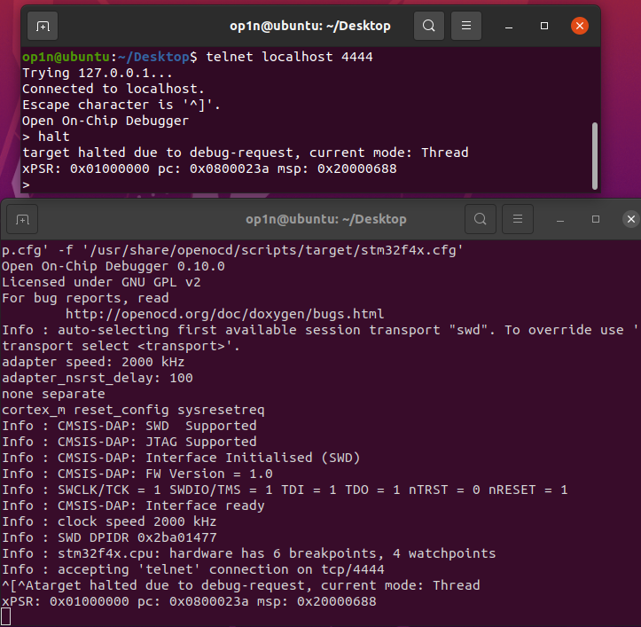The width and height of the screenshot is (641, 627).
Task: Close the top telnet terminal window
Action: click(579, 27)
